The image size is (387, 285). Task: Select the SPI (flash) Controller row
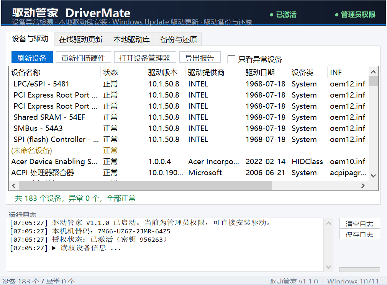coord(189,139)
